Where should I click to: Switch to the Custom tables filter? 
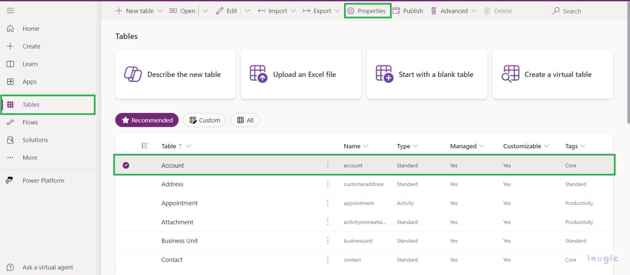[204, 120]
